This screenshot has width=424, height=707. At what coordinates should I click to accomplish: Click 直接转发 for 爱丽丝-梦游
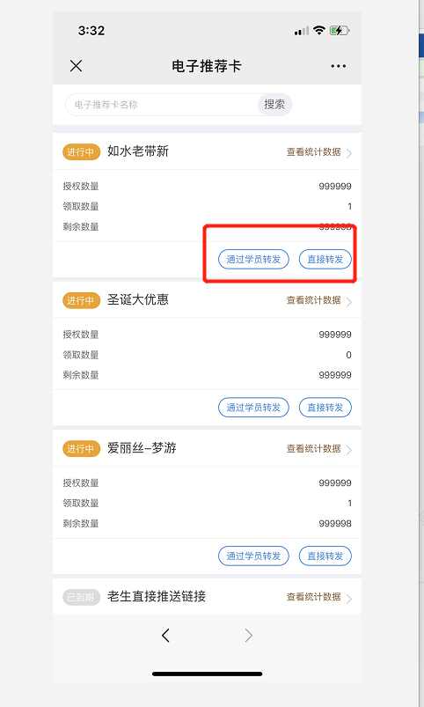pos(325,556)
